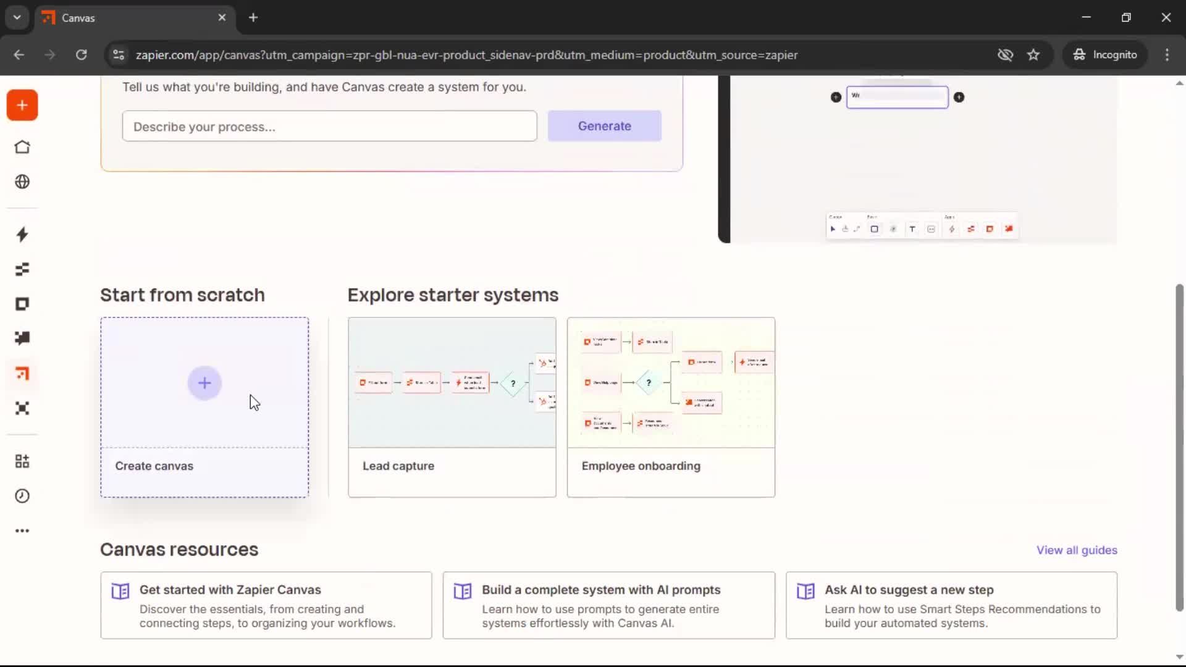Image resolution: width=1186 pixels, height=667 pixels.
Task: Click book icon beside Ask AI to suggest
Action: pyautogui.click(x=805, y=591)
